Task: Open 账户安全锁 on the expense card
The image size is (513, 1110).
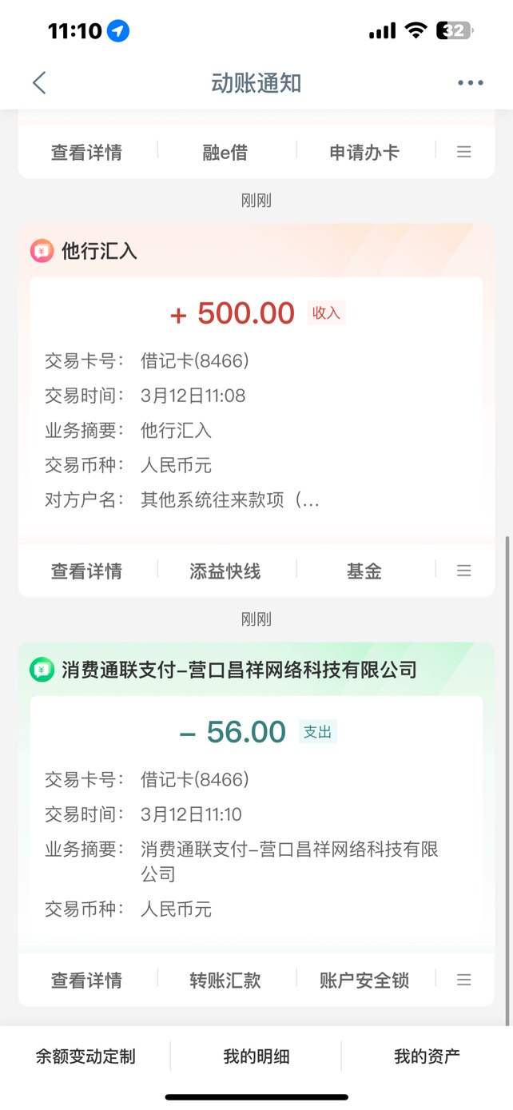Action: [x=364, y=981]
